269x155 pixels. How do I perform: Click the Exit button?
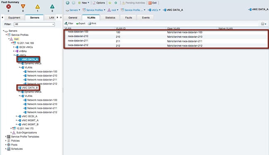153,3
